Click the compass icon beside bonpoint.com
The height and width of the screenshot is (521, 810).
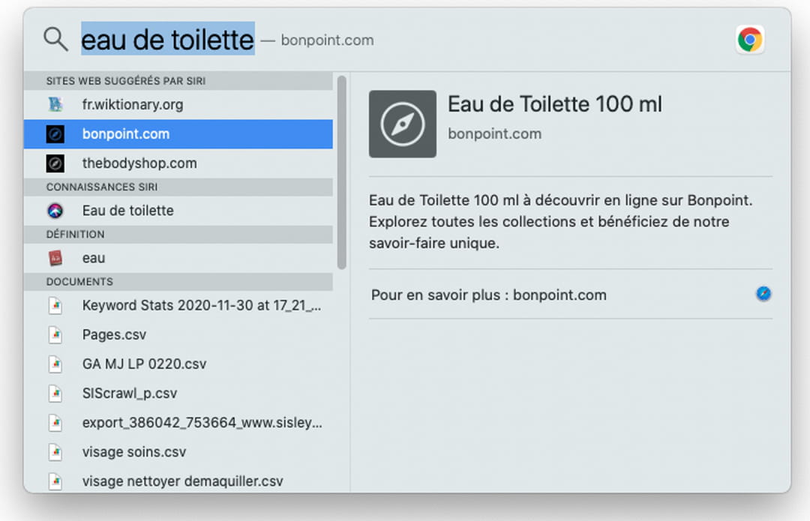[x=55, y=134]
